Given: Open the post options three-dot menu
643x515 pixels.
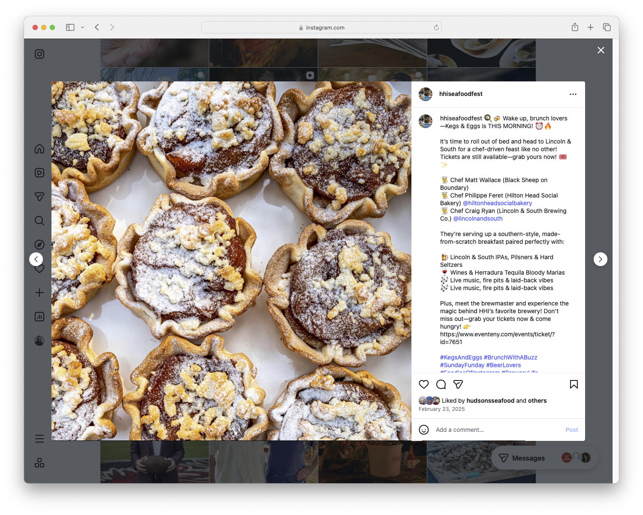Looking at the screenshot, I should tap(573, 94).
